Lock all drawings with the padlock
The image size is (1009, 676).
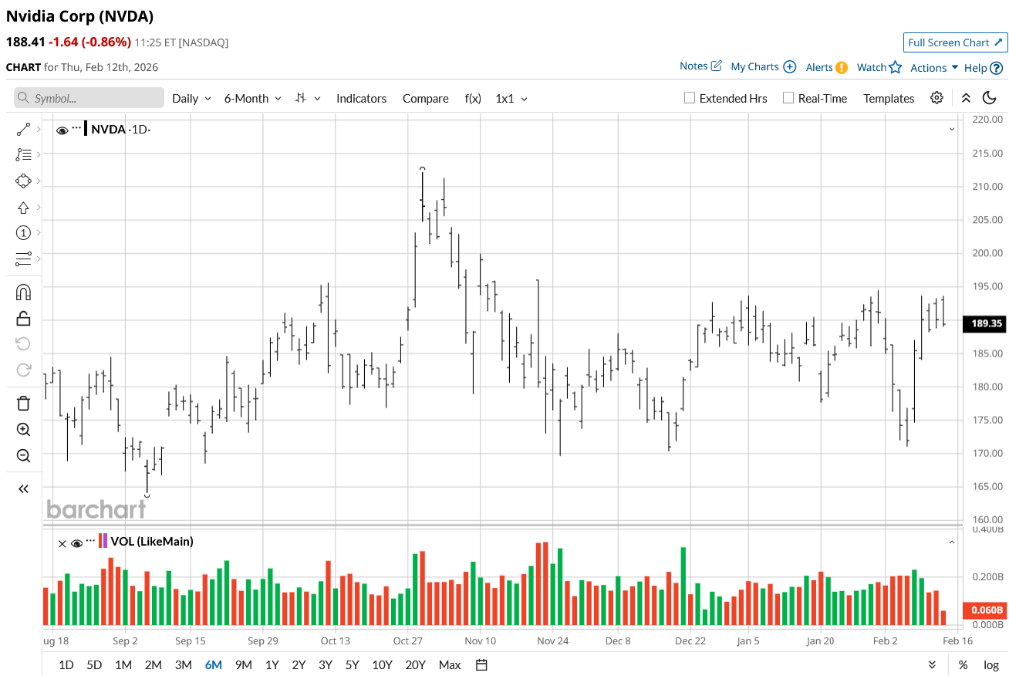tap(23, 318)
